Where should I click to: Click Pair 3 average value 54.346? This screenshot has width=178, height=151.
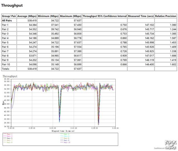click(x=33, y=33)
